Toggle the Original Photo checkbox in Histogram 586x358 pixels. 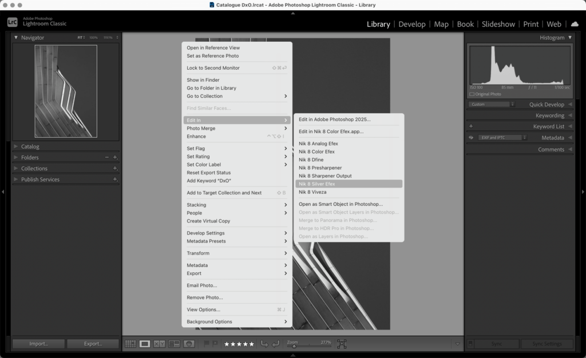click(x=472, y=94)
